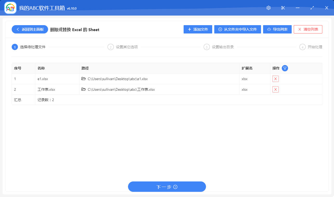Select the 工作表.xlsx file name cell

[57, 89]
